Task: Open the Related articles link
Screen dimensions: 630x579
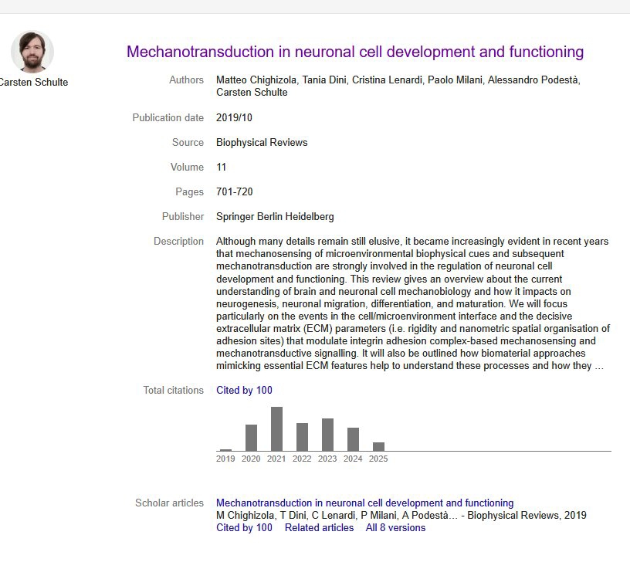Action: (x=319, y=528)
